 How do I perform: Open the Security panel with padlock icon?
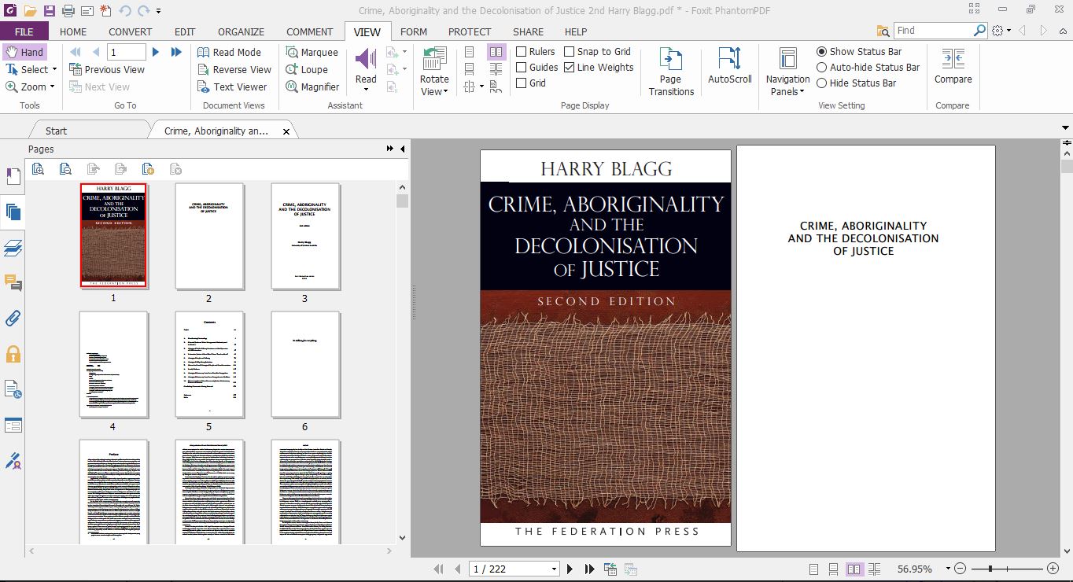(x=13, y=354)
